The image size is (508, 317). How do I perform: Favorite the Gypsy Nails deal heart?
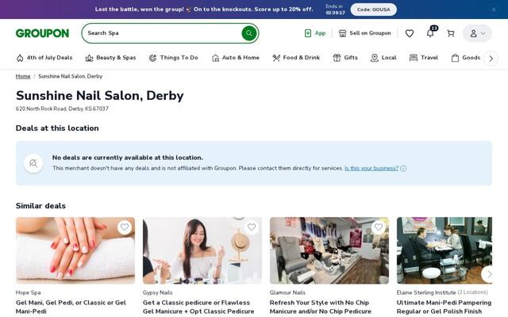(252, 227)
